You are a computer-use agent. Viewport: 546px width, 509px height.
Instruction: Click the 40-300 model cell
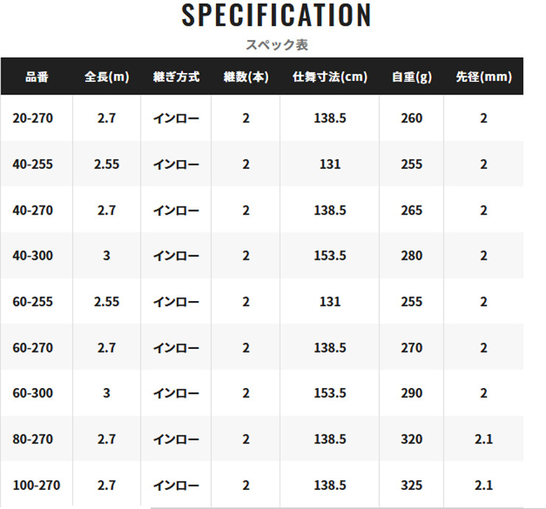[x=32, y=255]
